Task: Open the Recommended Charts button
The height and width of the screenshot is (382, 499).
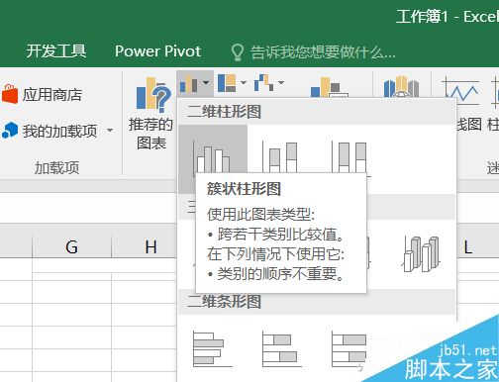Action: (x=150, y=113)
